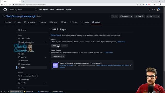This screenshot has height=93, width=165.
Task: Open CharlyCimino owner profile link
Action: [x=12, y=16]
